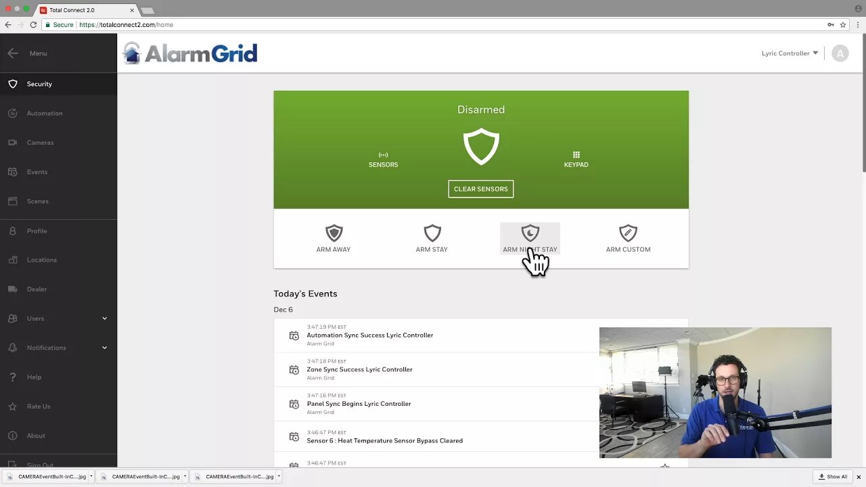Open the Chrome three-dot menu
Image resolution: width=866 pixels, height=487 pixels.
(x=858, y=25)
